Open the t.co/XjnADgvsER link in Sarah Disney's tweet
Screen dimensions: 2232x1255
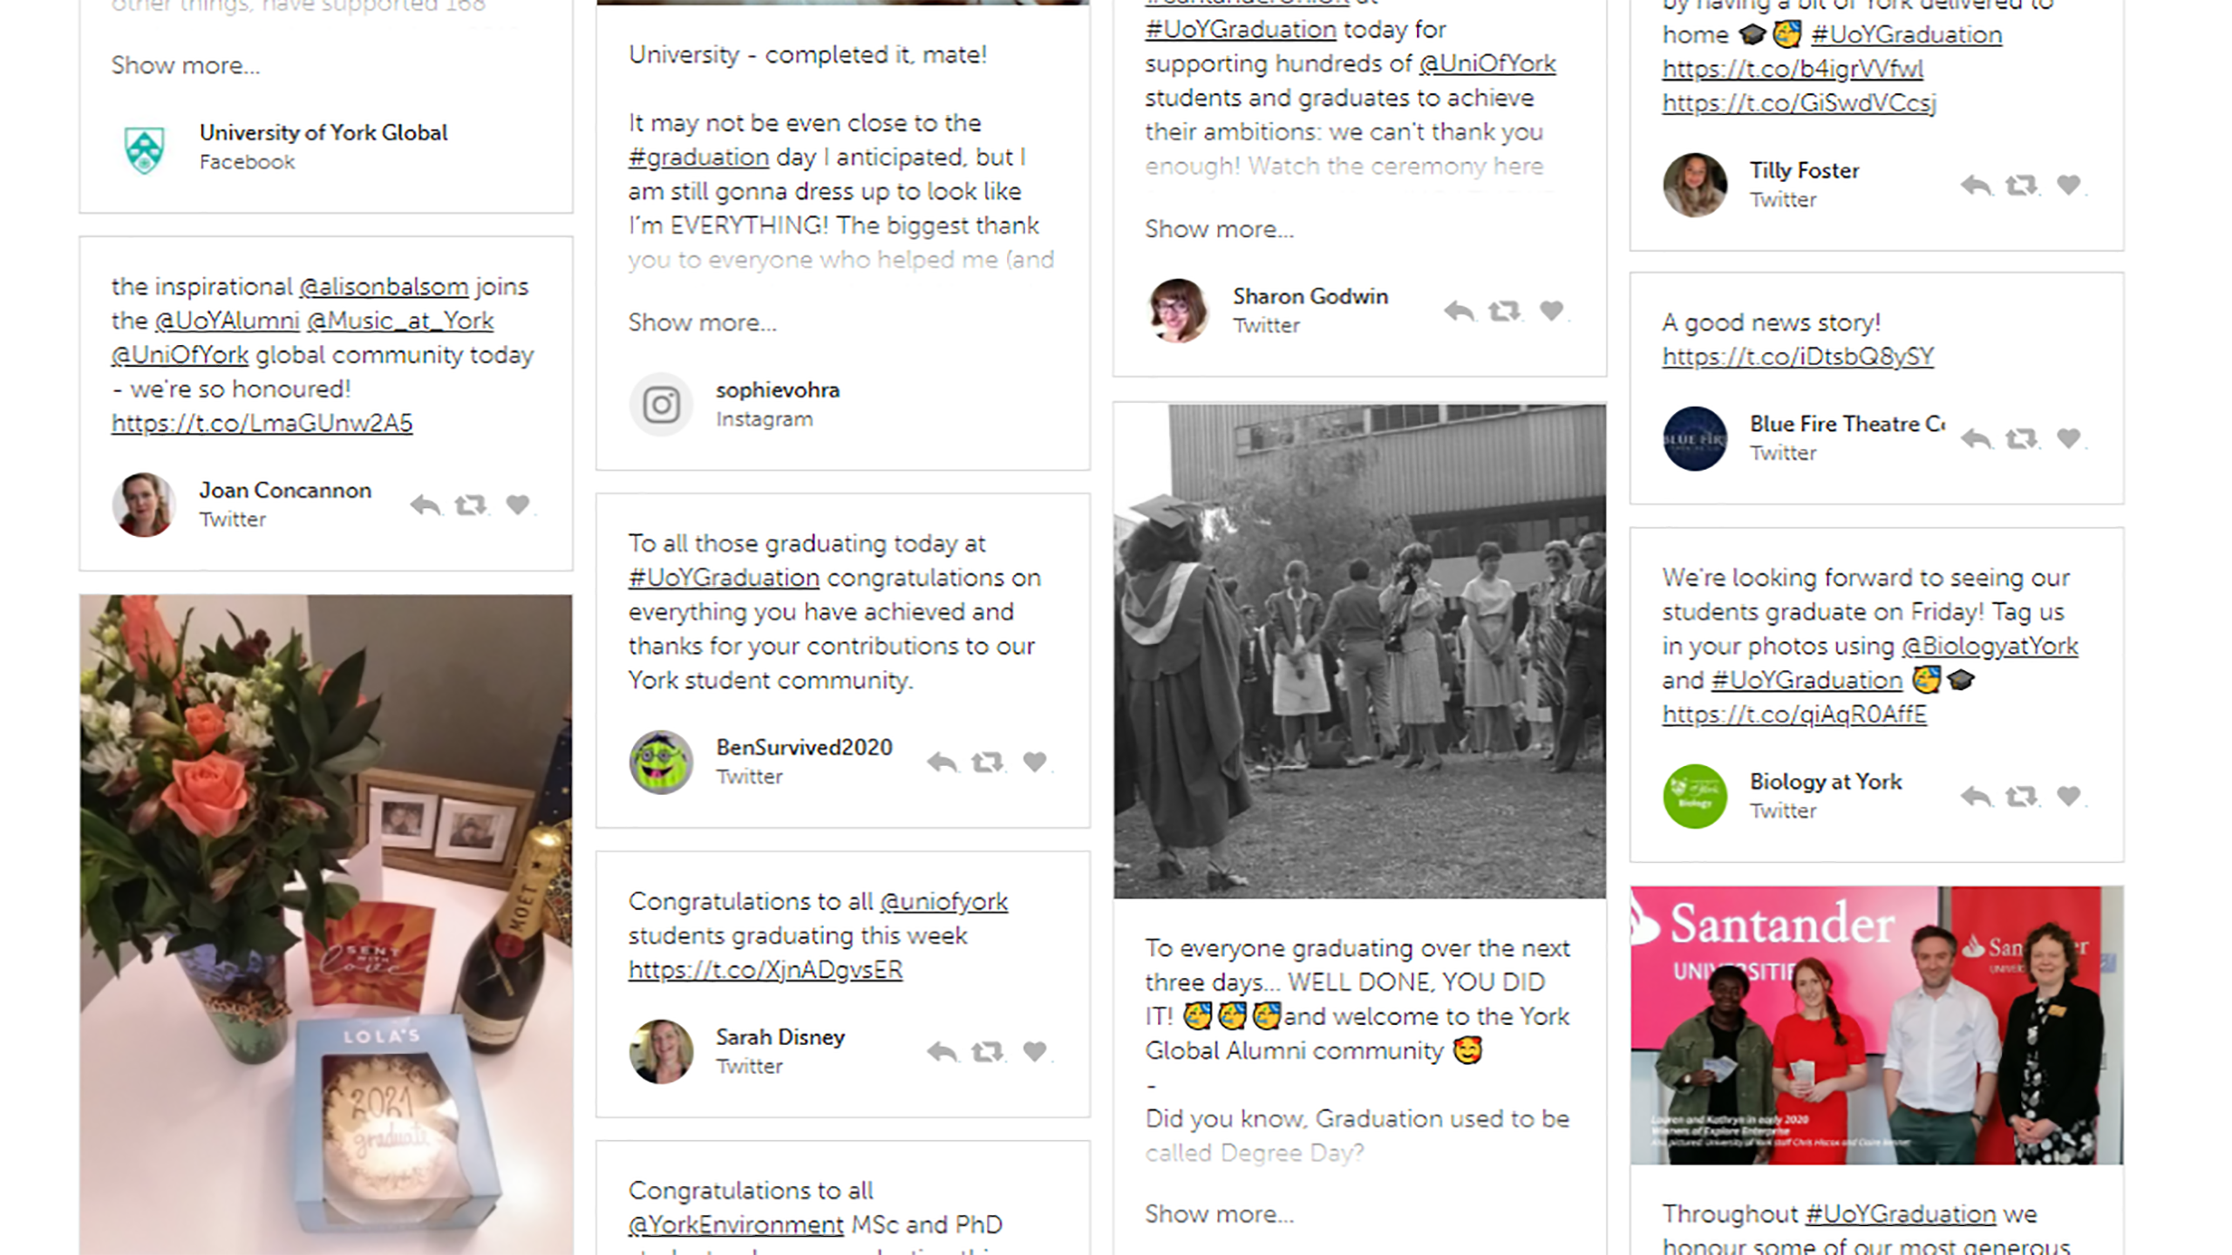(766, 970)
